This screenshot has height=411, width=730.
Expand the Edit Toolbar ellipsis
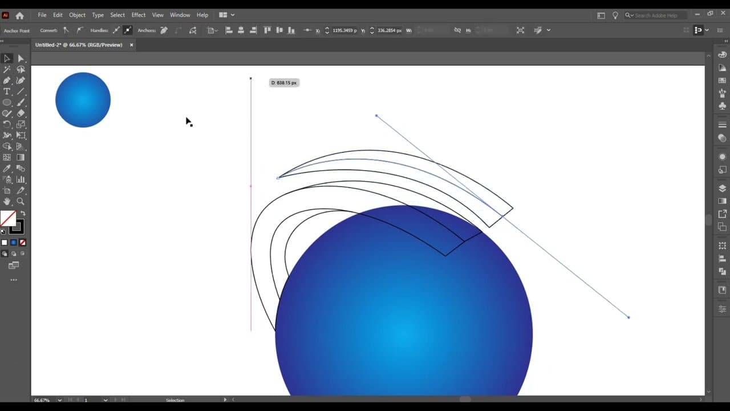tap(14, 280)
